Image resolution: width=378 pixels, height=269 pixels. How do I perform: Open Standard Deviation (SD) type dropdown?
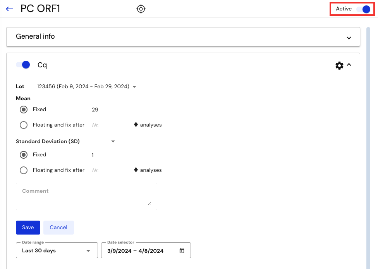(113, 141)
